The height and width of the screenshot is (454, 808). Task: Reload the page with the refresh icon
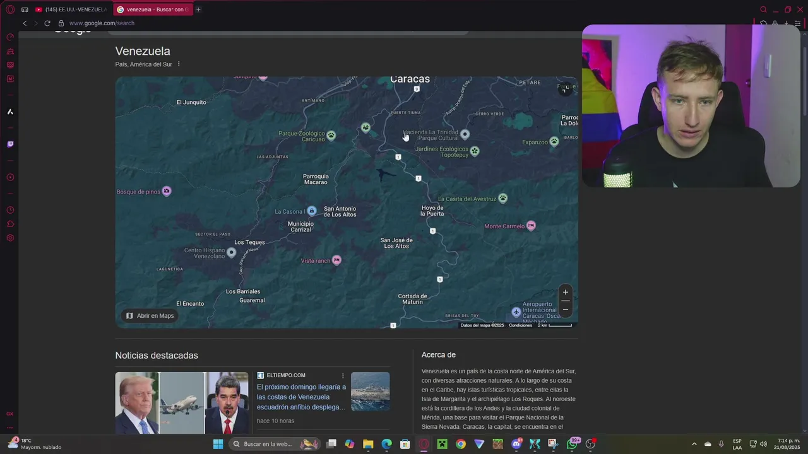[47, 23]
